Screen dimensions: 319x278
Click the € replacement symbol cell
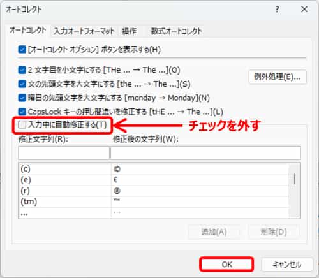coord(200,180)
